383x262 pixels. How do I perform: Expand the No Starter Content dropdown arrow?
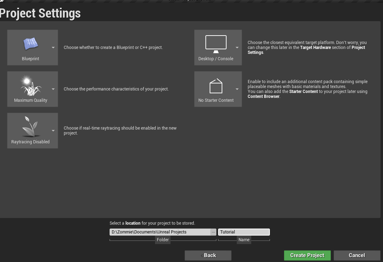tap(237, 89)
